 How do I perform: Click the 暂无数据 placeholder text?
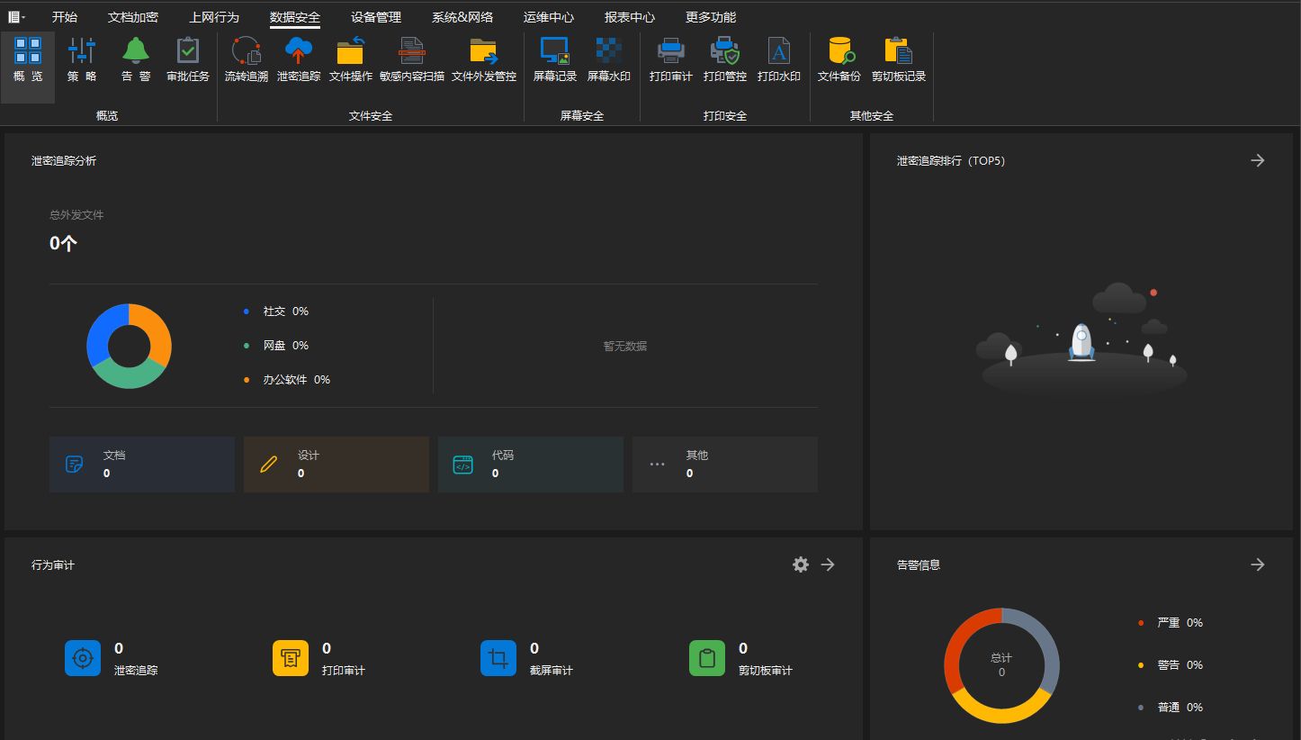625,346
